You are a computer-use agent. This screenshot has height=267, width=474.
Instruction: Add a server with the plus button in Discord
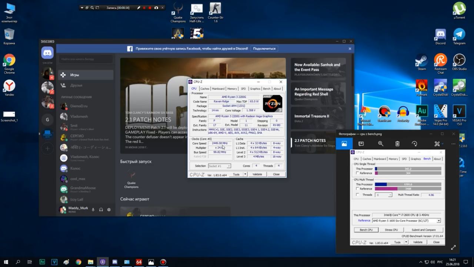(47, 149)
